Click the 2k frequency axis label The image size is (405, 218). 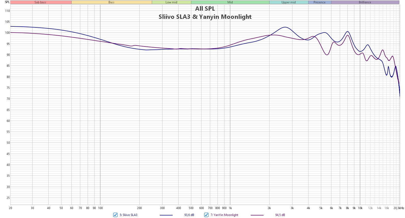tap(269, 208)
